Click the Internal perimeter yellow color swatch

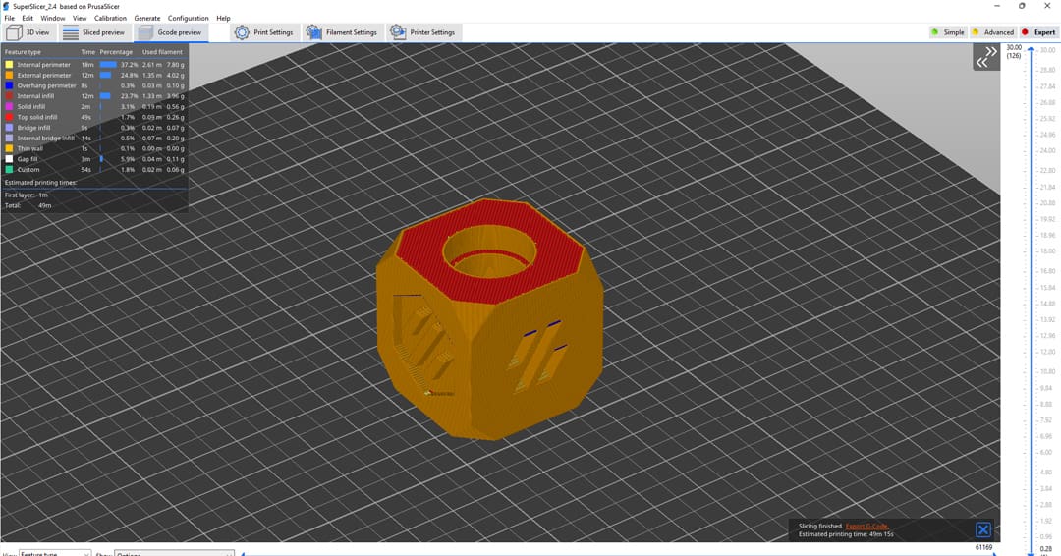tap(9, 65)
